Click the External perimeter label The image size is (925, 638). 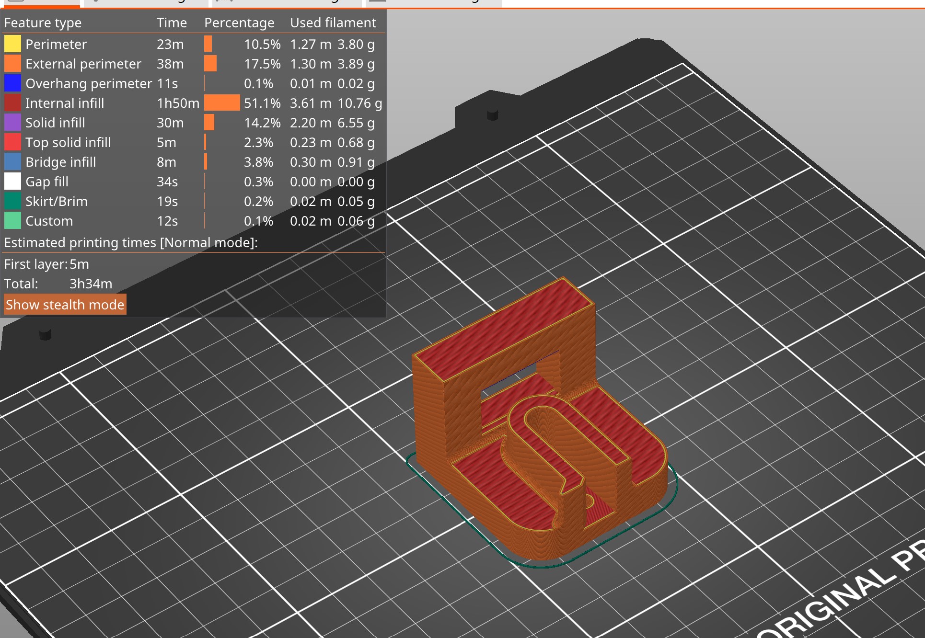click(83, 64)
